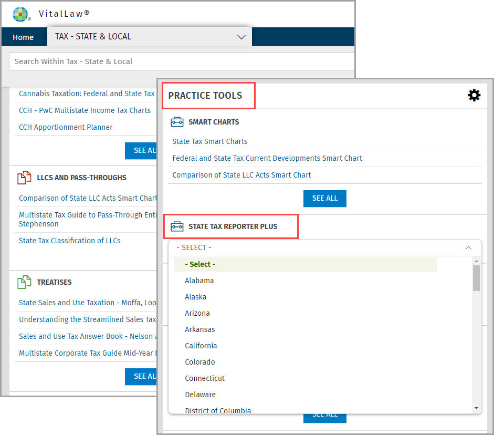Open State Tax Classification of LLCs
494x435 pixels.
70,241
